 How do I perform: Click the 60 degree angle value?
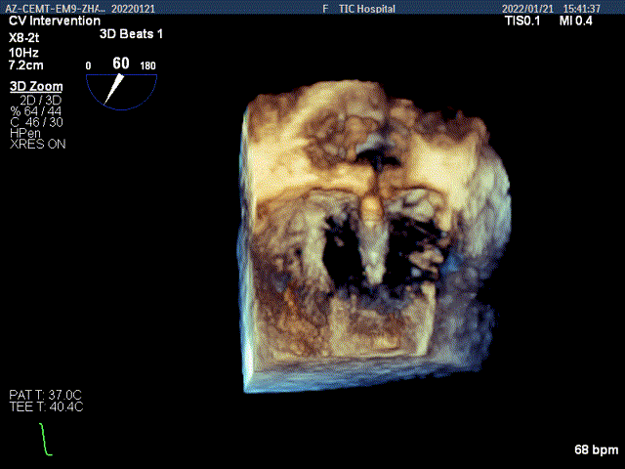pyautogui.click(x=121, y=64)
